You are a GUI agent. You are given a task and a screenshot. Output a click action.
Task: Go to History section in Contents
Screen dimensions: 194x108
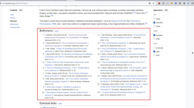tap(13, 18)
